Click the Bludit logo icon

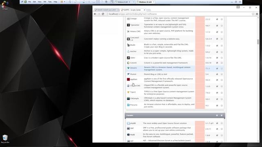coord(128,45)
